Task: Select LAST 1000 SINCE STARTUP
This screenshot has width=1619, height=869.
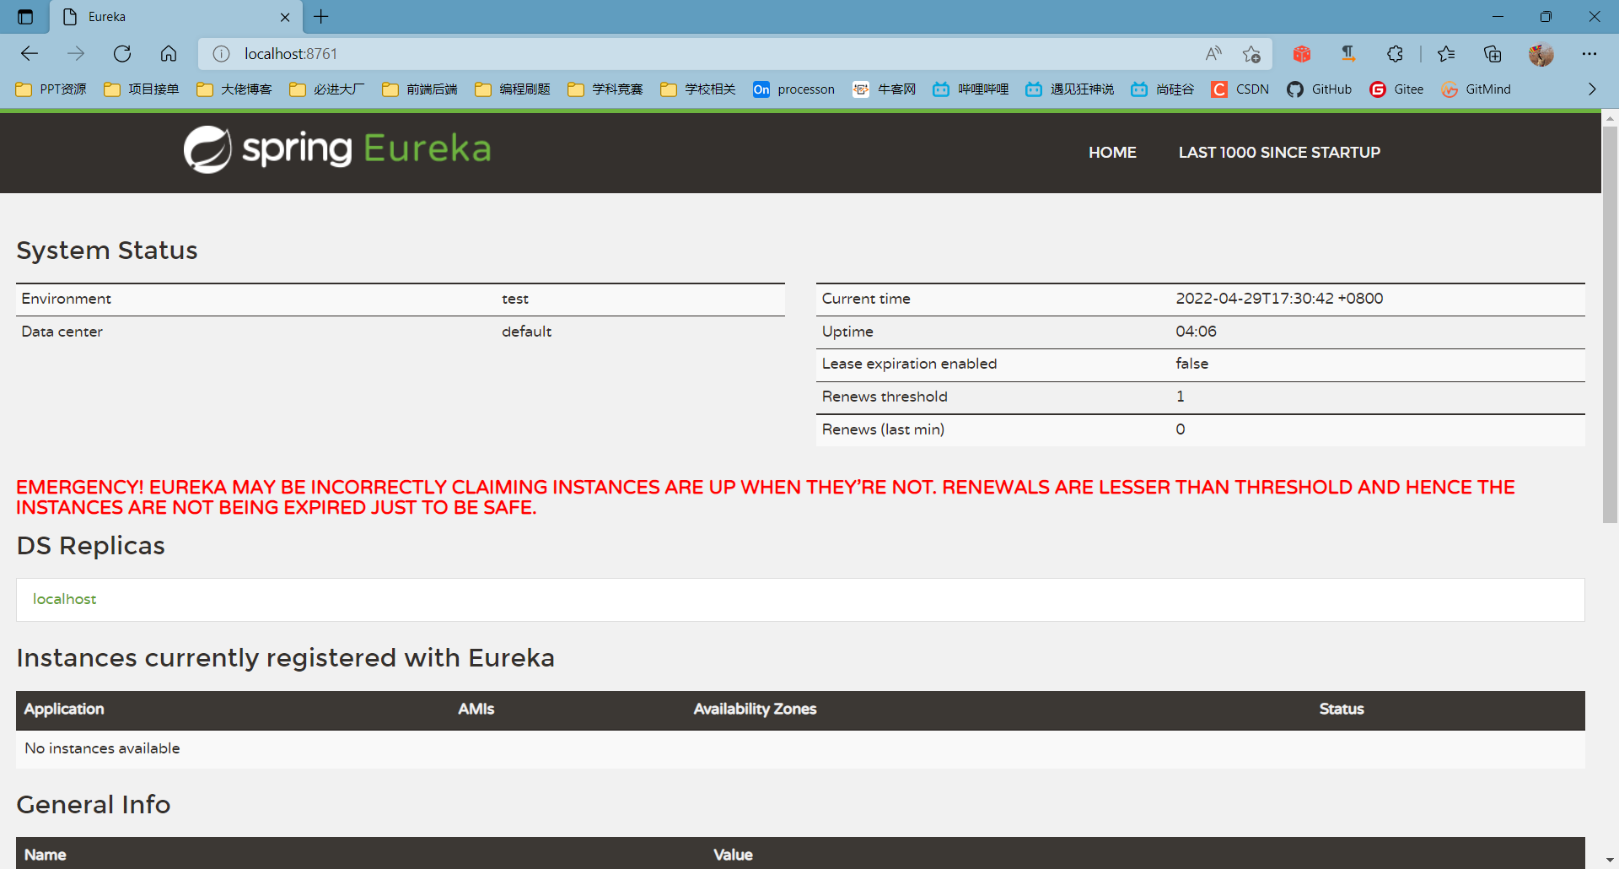Action: click(1279, 152)
